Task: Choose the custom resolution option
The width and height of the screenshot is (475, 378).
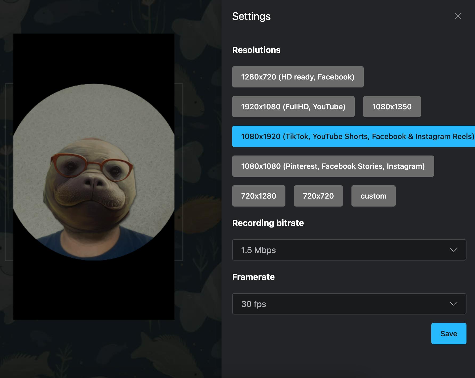Action: pos(373,196)
